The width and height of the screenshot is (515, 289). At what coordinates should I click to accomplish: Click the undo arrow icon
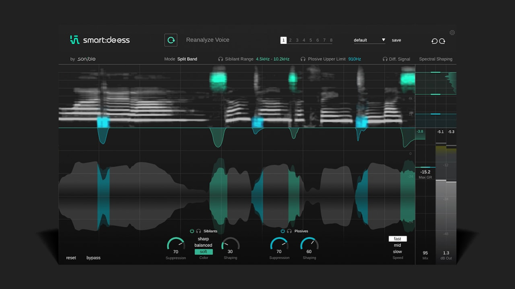(435, 41)
